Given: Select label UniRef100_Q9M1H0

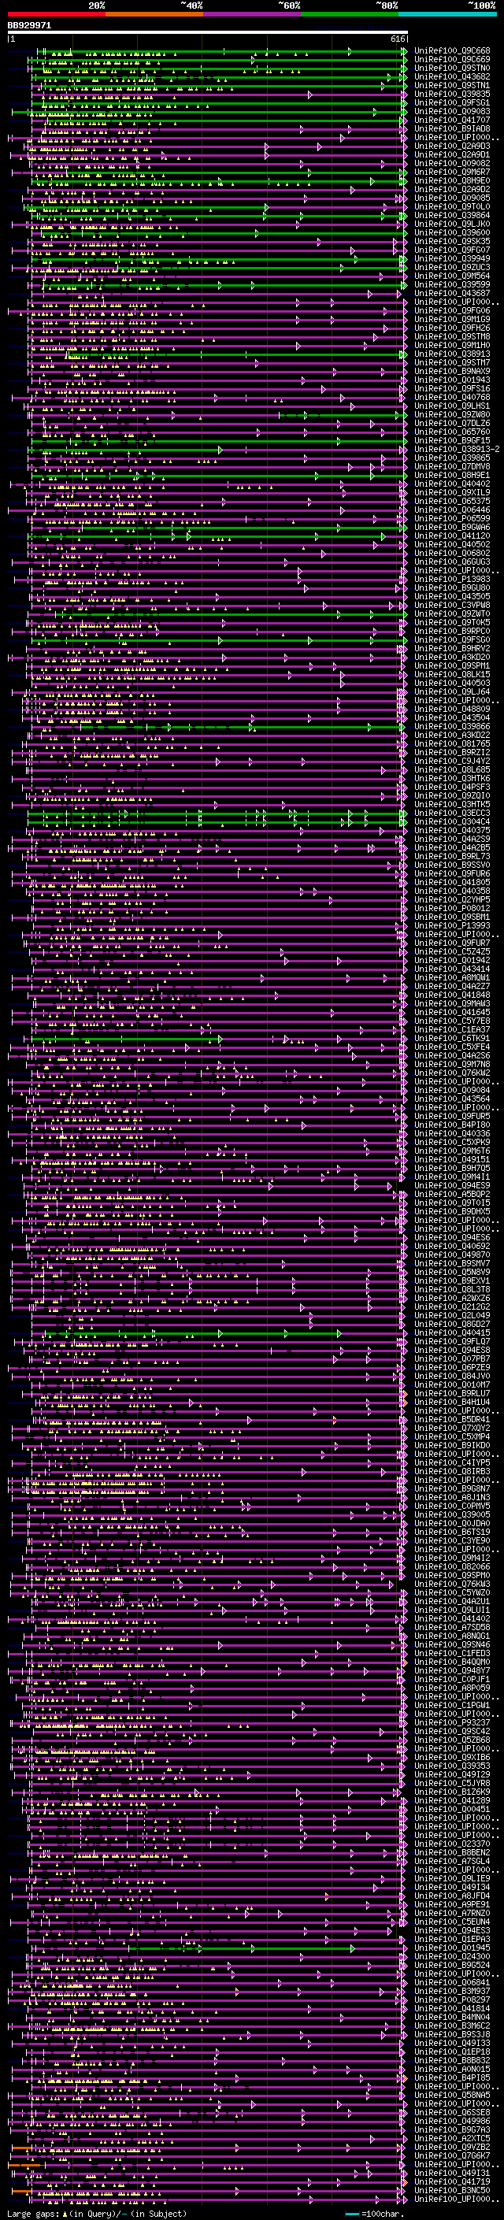Looking at the screenshot, I should [x=452, y=346].
